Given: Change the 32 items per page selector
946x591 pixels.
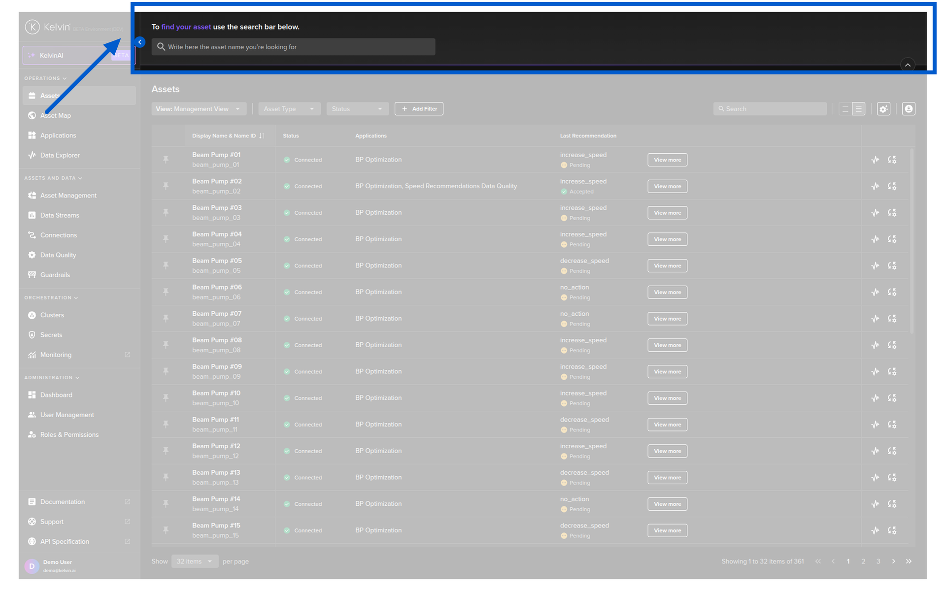Looking at the screenshot, I should pyautogui.click(x=195, y=561).
